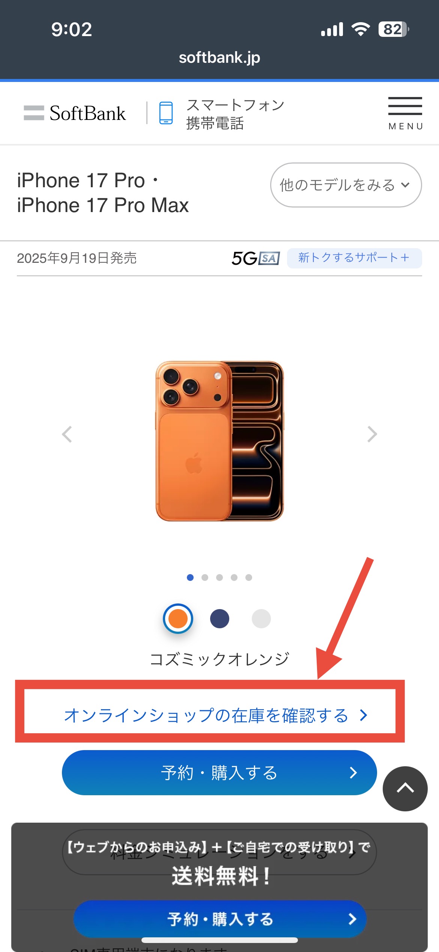Tap the SoftBank logo
This screenshot has height=952, width=439.
click(x=75, y=113)
